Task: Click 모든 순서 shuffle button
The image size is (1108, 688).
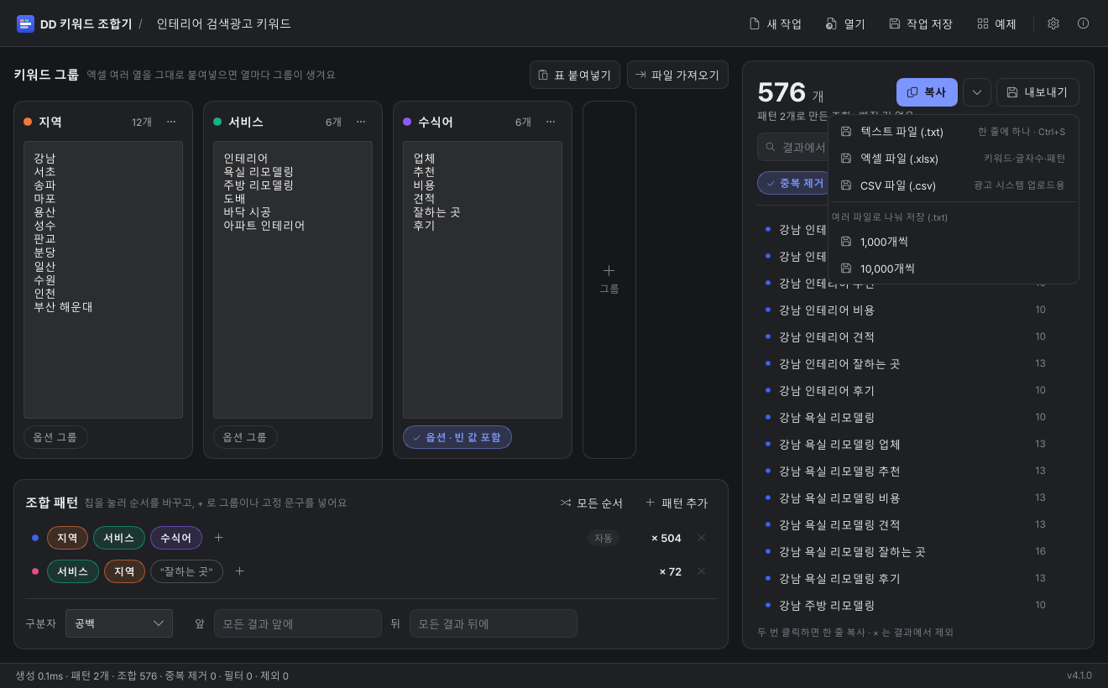Action: (x=592, y=503)
